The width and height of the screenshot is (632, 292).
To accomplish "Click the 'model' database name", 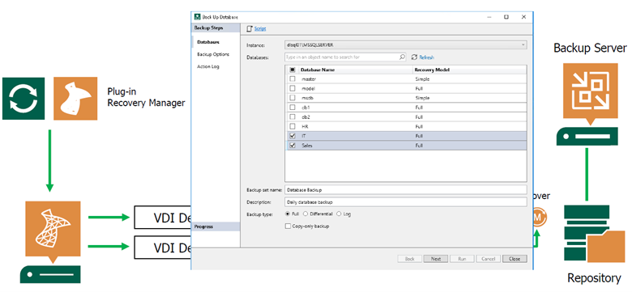I will click(x=308, y=88).
